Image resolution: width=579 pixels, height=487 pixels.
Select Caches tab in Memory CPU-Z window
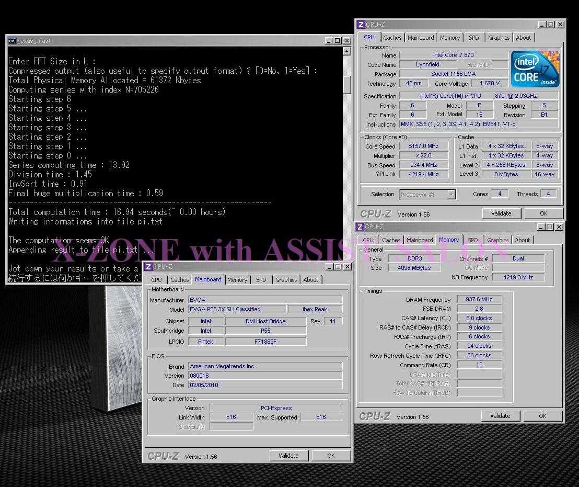point(391,240)
